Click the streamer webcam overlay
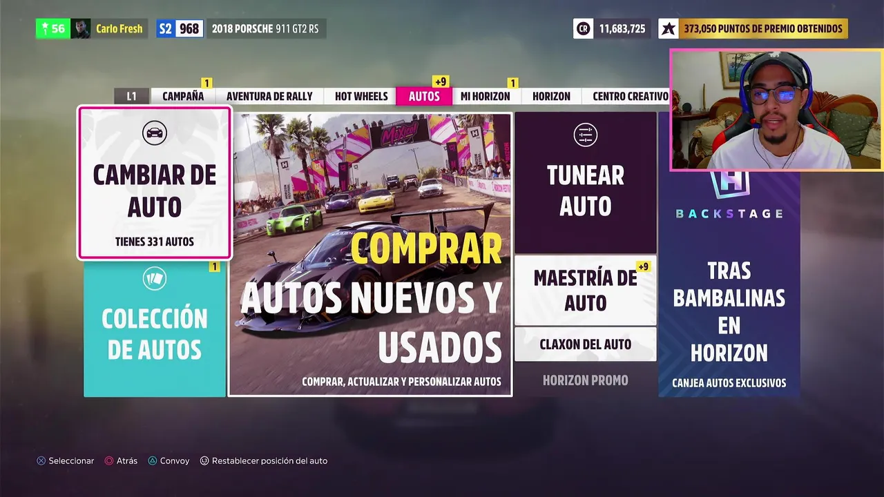The image size is (884, 497). coord(776,109)
